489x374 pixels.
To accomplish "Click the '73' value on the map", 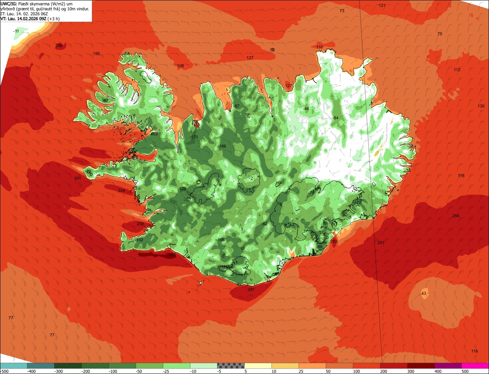I will (342, 11).
